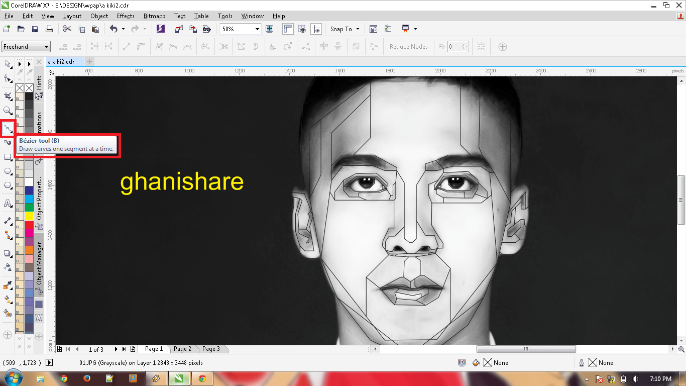The height and width of the screenshot is (386, 686).
Task: Open the application launcher dropdown arrow
Action: point(415,29)
